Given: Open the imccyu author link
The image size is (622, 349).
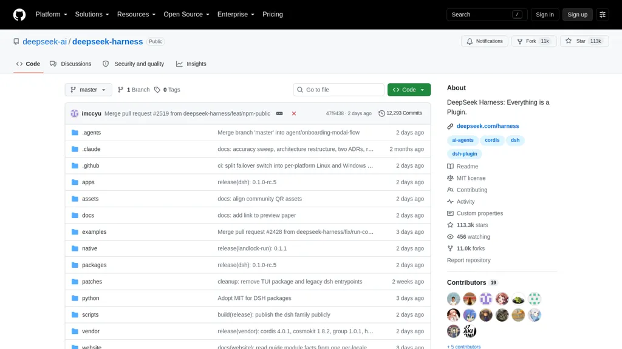Looking at the screenshot, I should 92,113.
